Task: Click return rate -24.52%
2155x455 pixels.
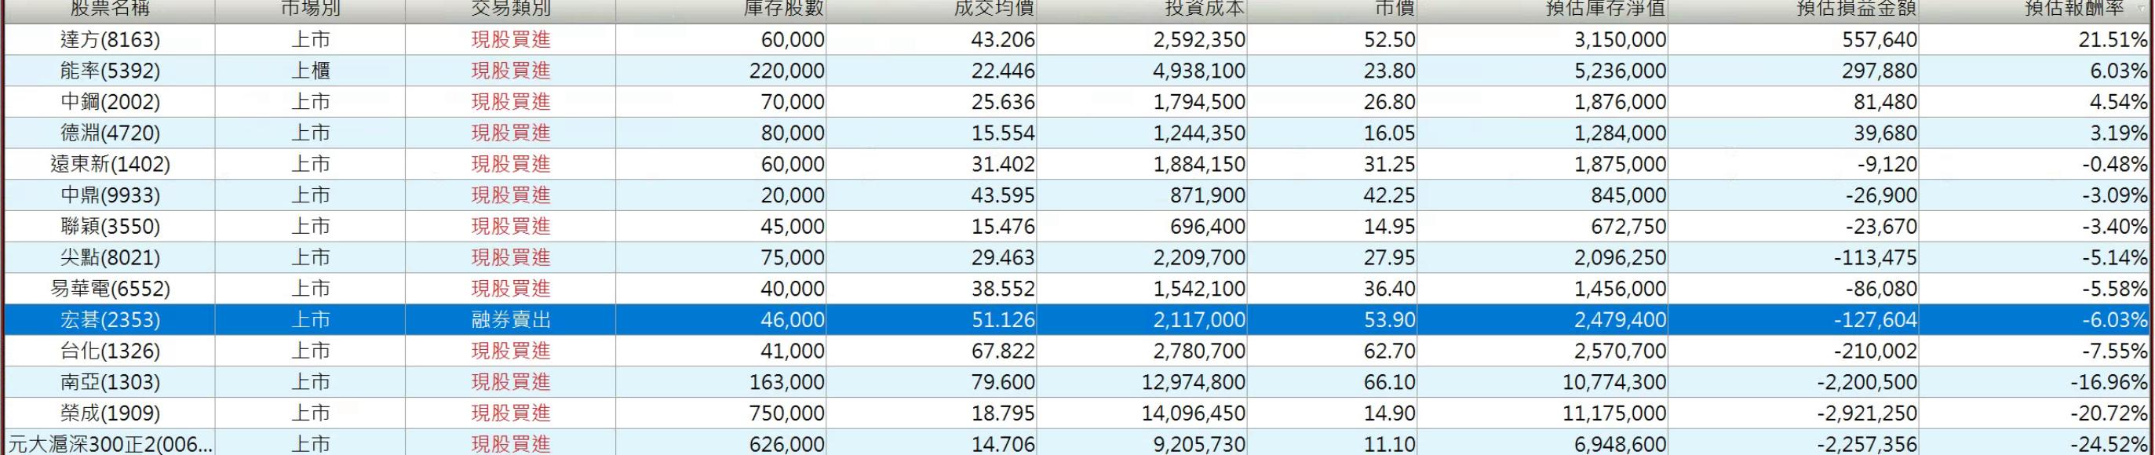Action: (x=2109, y=443)
